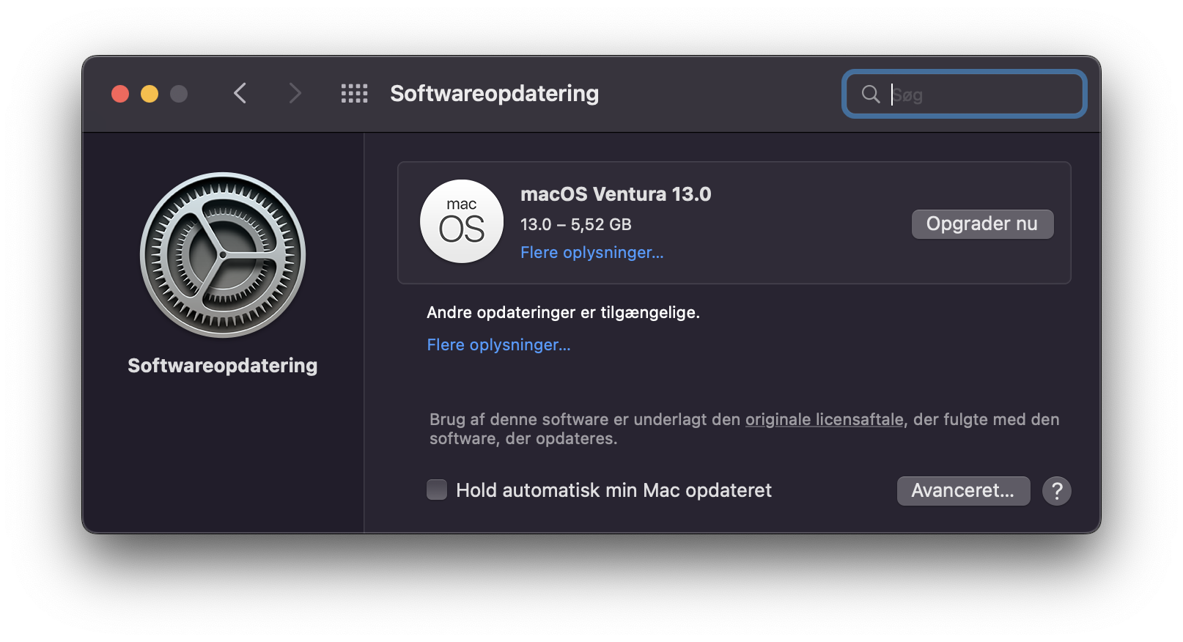Enable Hold automatisk min Mac opdateret
1183x642 pixels.
(437, 490)
